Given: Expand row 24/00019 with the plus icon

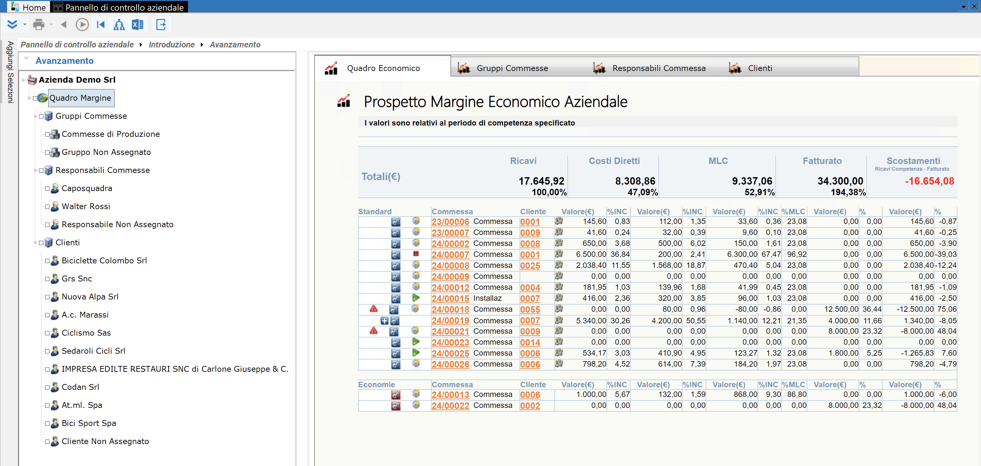Looking at the screenshot, I should 385,321.
